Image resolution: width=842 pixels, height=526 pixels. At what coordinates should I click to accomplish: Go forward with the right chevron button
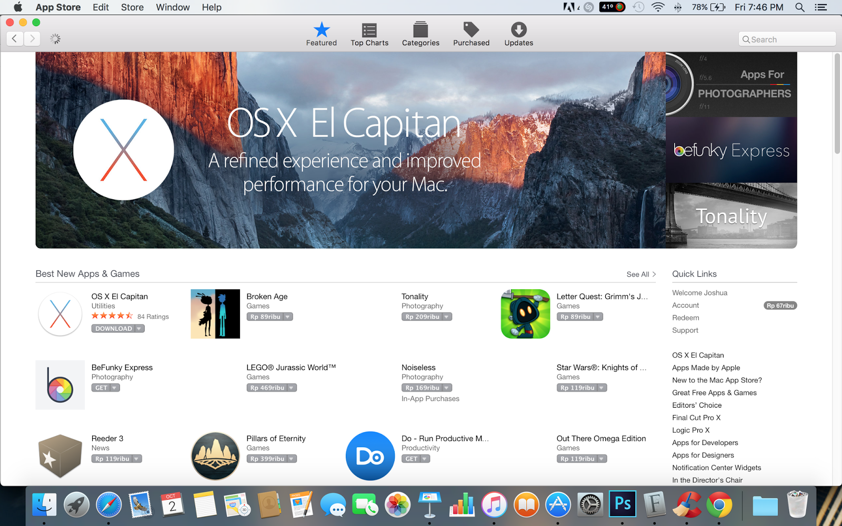(32, 38)
